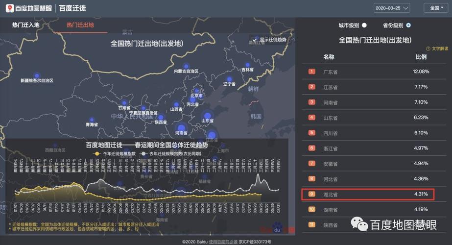
Task: Click rank 10 badge for 湖南省
Action: (x=311, y=209)
